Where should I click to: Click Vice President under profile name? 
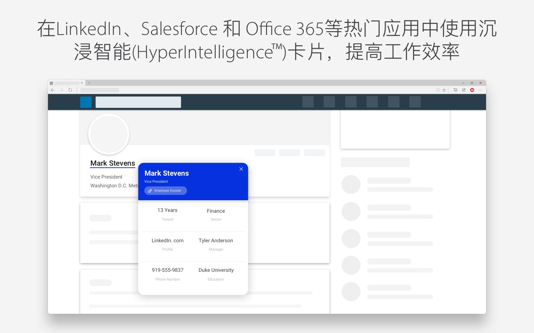pyautogui.click(x=106, y=177)
